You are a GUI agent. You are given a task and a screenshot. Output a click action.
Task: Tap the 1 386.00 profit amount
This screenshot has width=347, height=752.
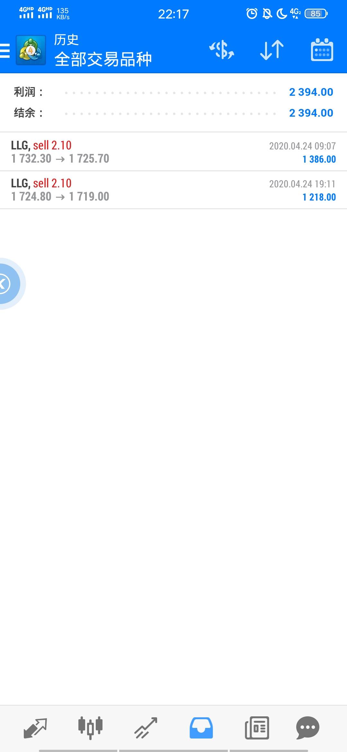pyautogui.click(x=319, y=159)
